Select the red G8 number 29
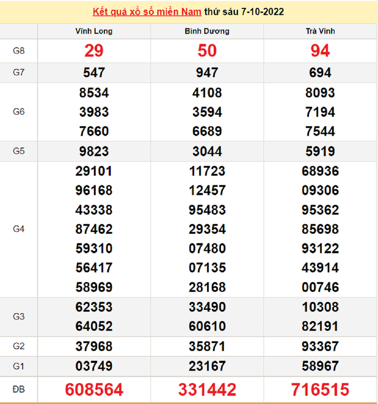 94,51
